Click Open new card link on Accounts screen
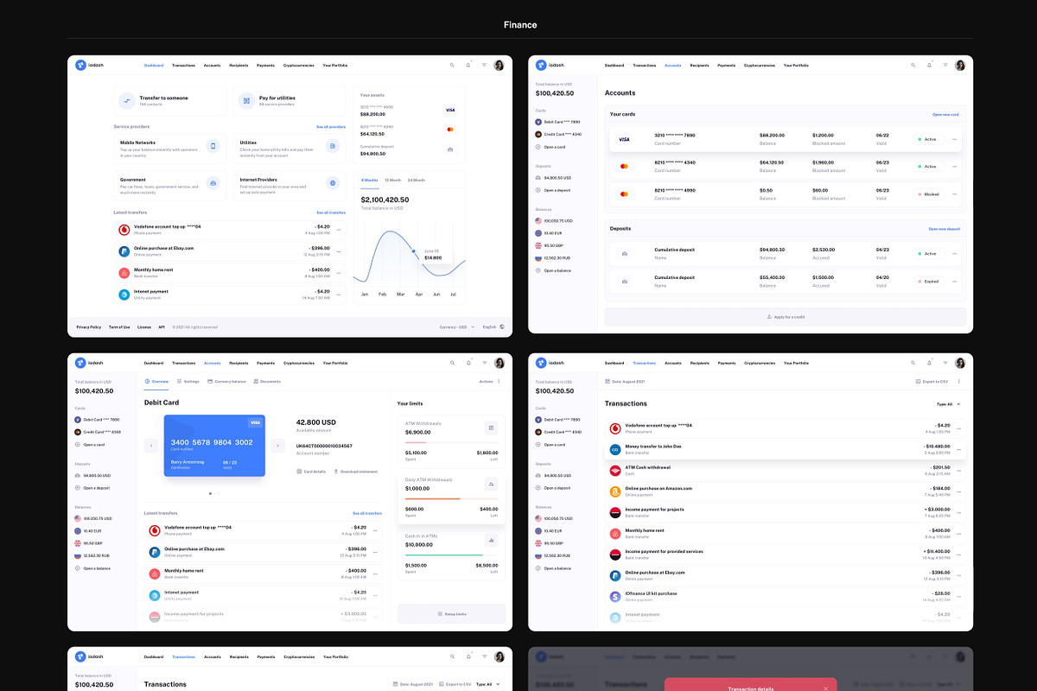The image size is (1037, 691). coord(945,114)
